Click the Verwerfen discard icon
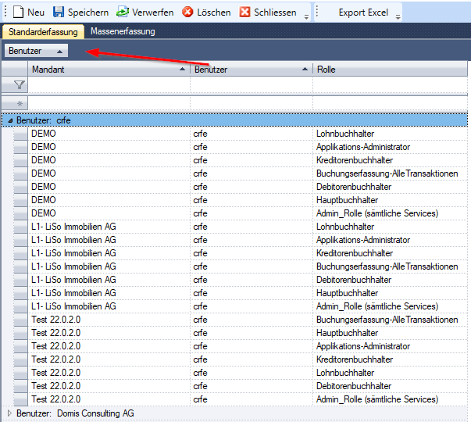The height and width of the screenshot is (422, 471). (123, 13)
